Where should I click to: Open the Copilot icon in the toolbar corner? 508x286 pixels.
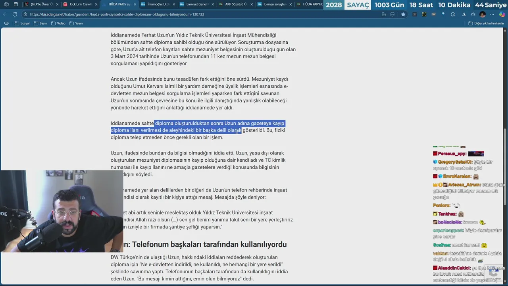tap(502, 14)
